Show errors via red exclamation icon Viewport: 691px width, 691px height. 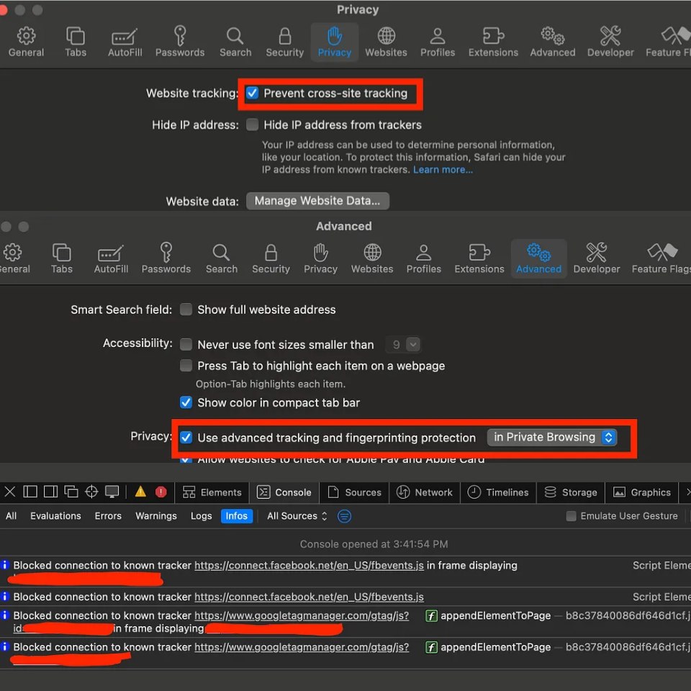point(161,492)
